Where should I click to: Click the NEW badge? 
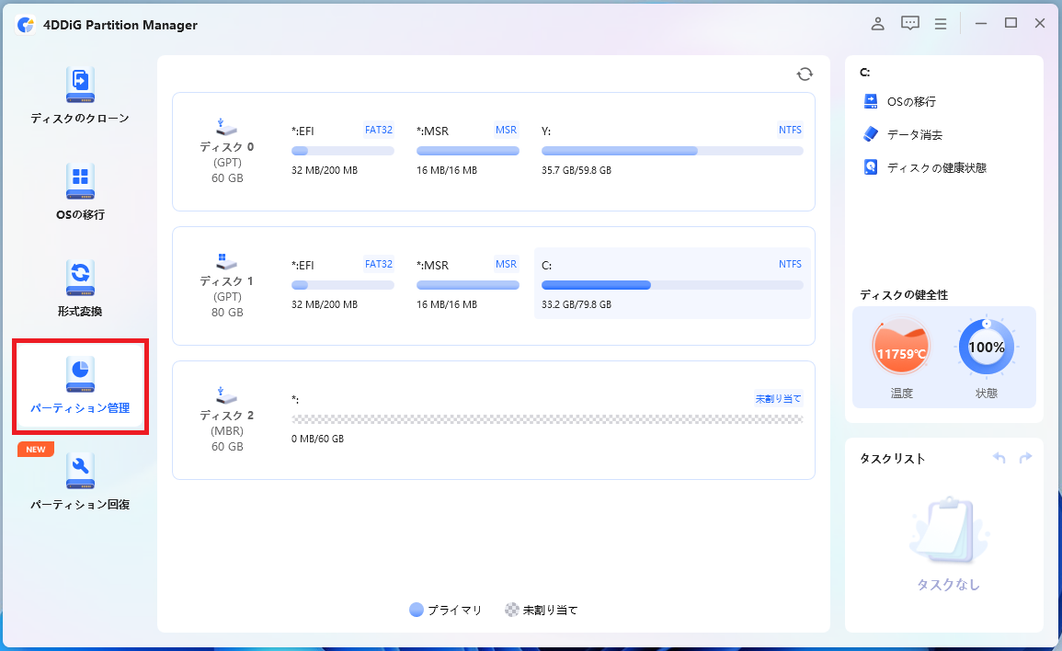(36, 449)
